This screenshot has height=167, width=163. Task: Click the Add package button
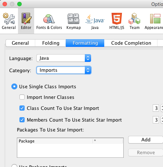tap(146, 140)
